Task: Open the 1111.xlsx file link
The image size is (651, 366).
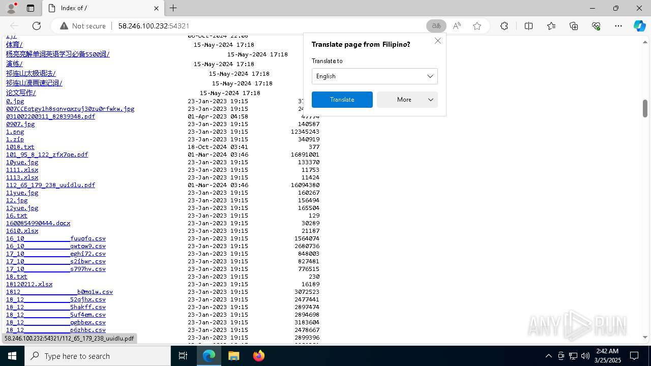Action: [x=22, y=170]
